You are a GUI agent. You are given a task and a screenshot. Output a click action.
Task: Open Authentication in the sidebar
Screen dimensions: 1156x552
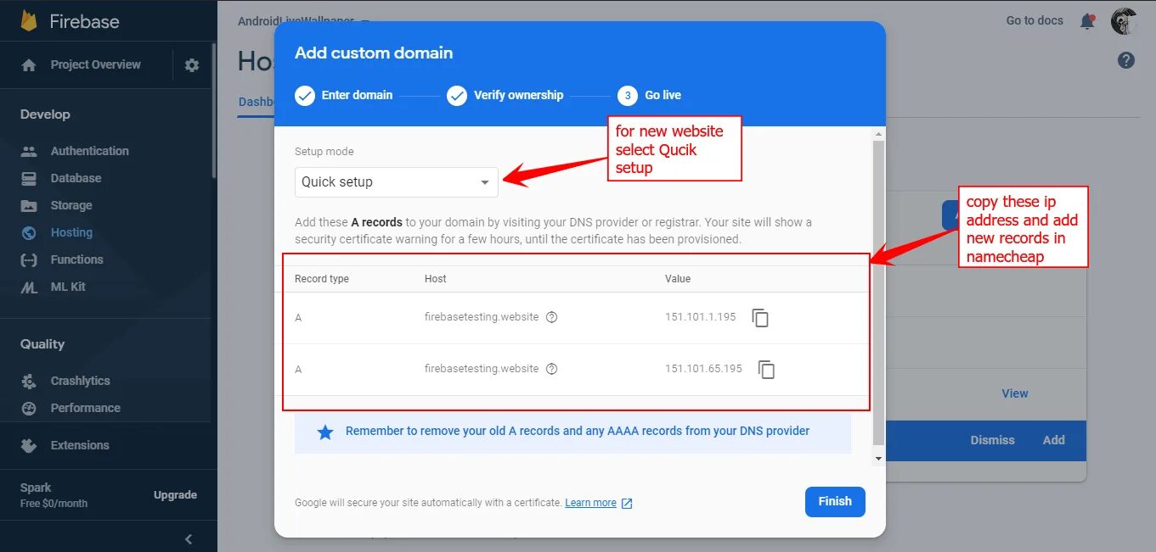pyautogui.click(x=89, y=152)
